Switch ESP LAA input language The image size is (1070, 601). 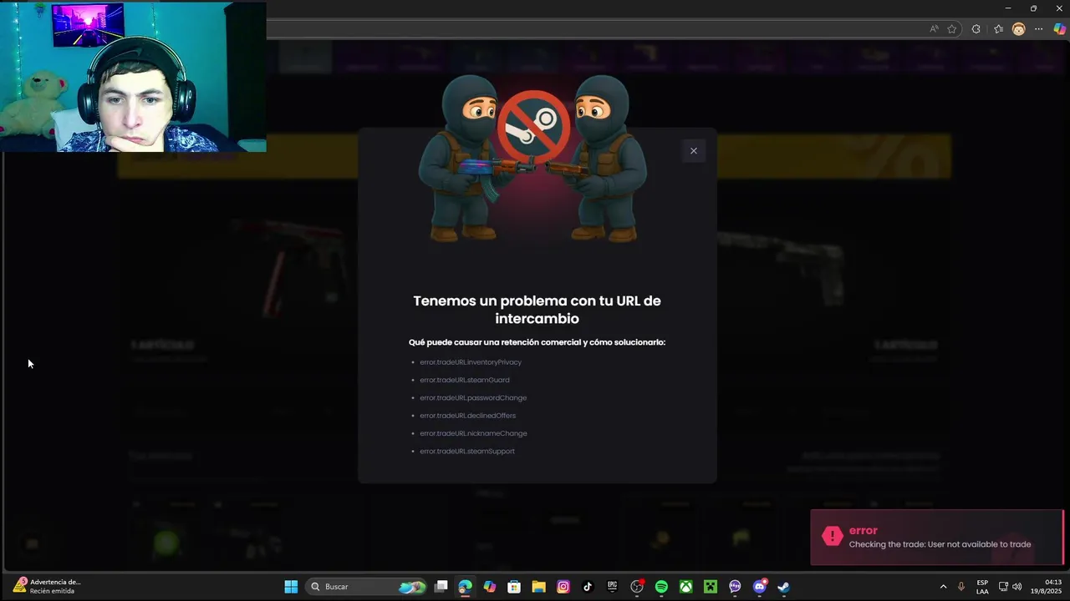(x=982, y=587)
